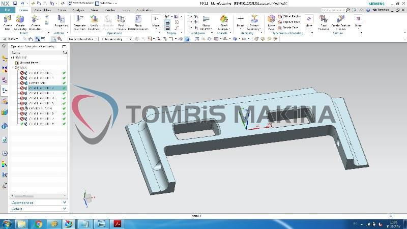Image resolution: width=407 pixels, height=229 pixels.
Task: Click the Name column header
Action: pos(16,53)
